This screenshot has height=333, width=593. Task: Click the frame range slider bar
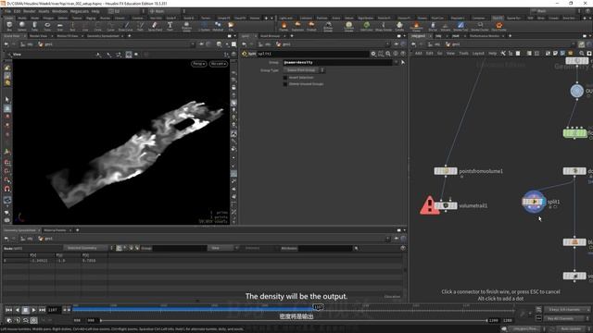coord(294,320)
